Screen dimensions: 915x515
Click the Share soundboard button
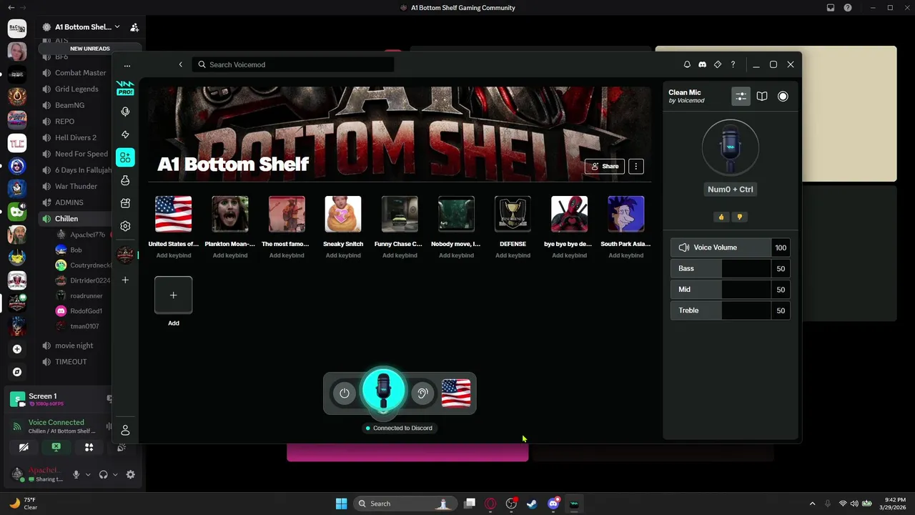(605, 166)
